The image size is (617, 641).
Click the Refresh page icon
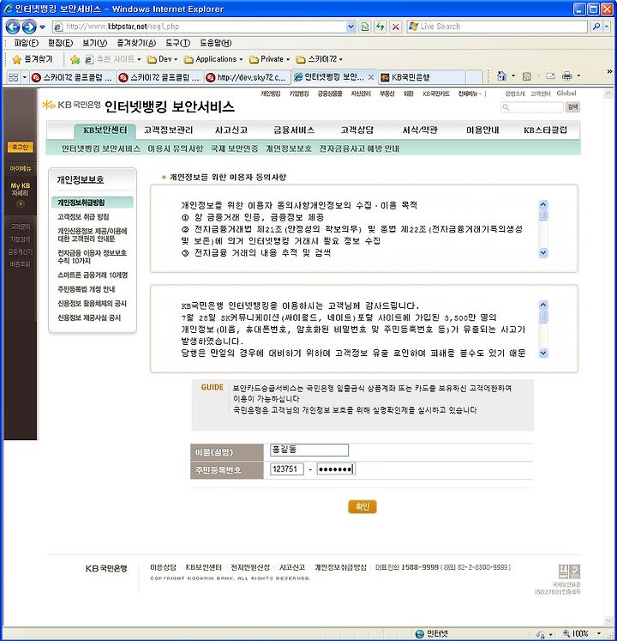click(380, 27)
